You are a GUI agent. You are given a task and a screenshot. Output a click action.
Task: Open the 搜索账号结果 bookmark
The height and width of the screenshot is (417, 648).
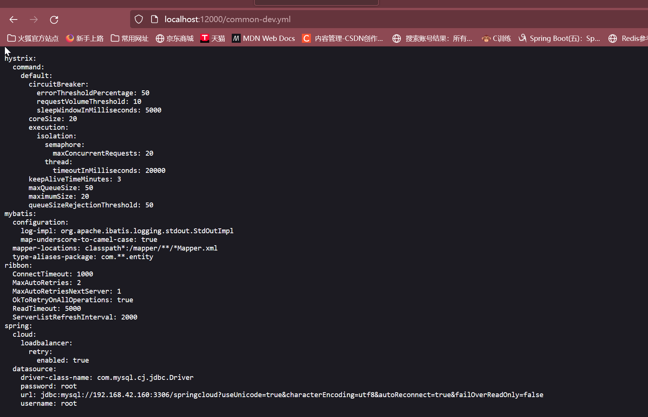[432, 38]
